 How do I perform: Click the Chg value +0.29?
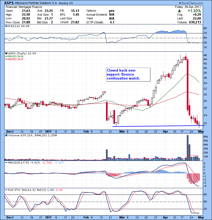pyautogui.click(x=197, y=15)
